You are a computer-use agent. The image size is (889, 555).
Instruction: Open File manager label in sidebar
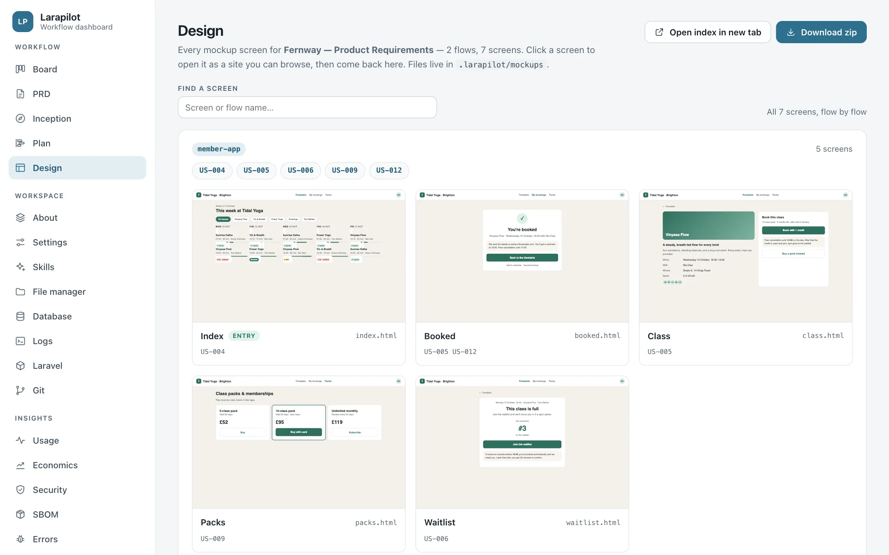59,291
